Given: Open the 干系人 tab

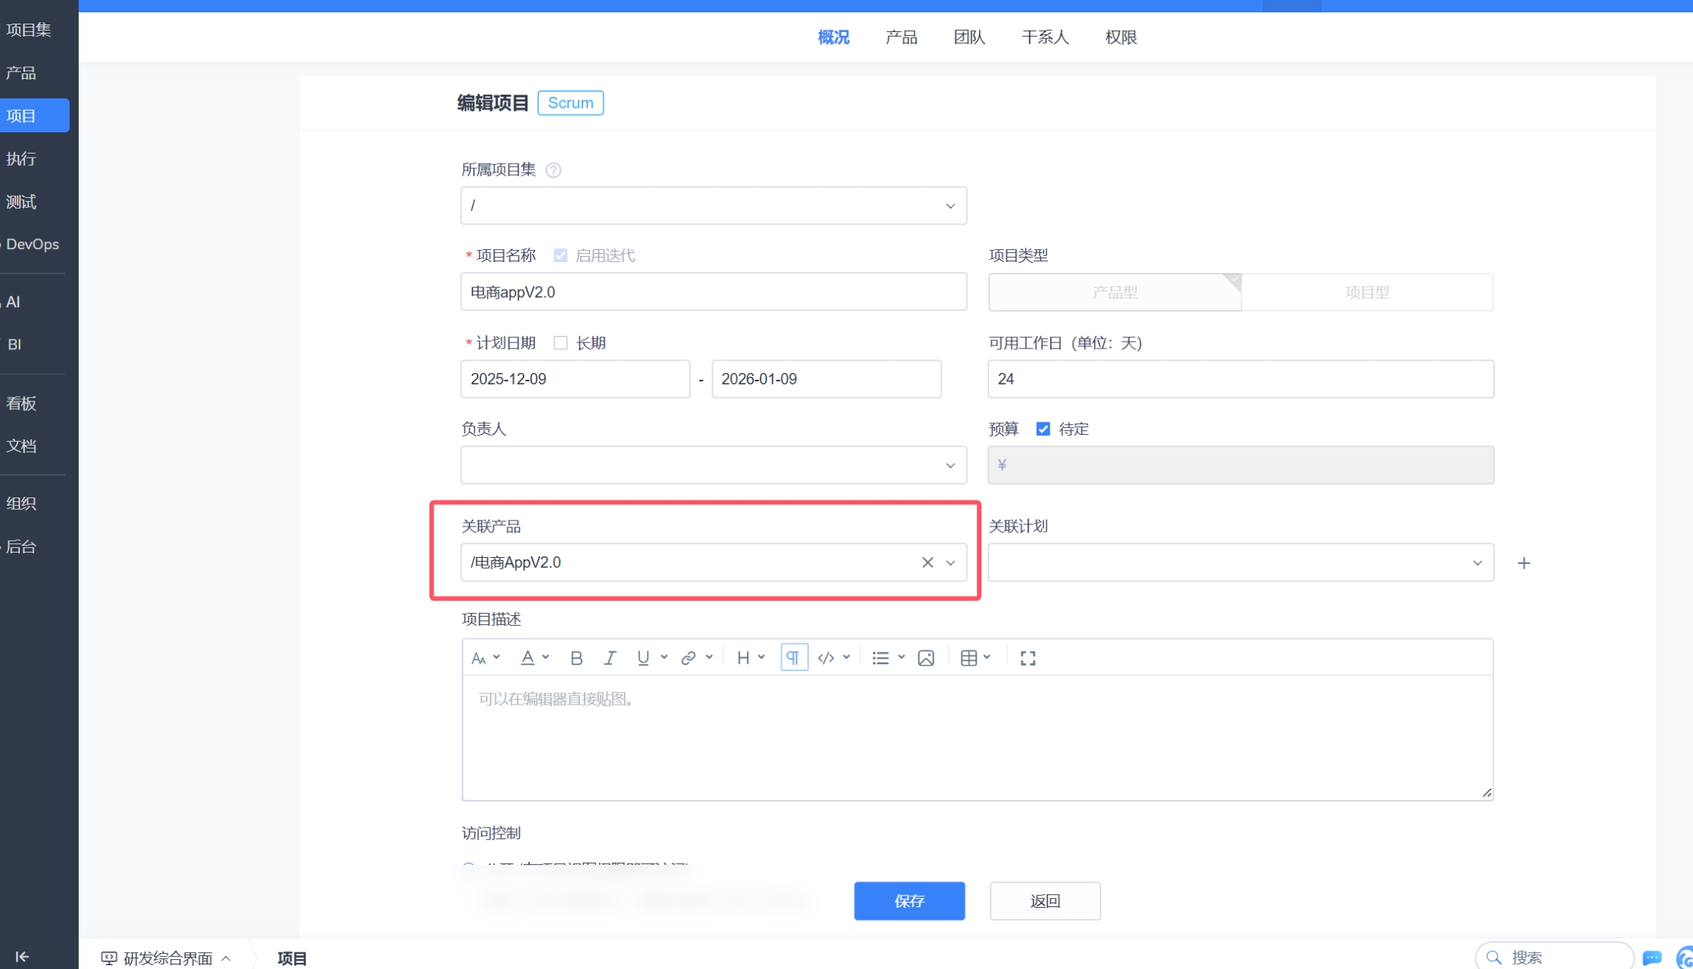Looking at the screenshot, I should 1044,37.
